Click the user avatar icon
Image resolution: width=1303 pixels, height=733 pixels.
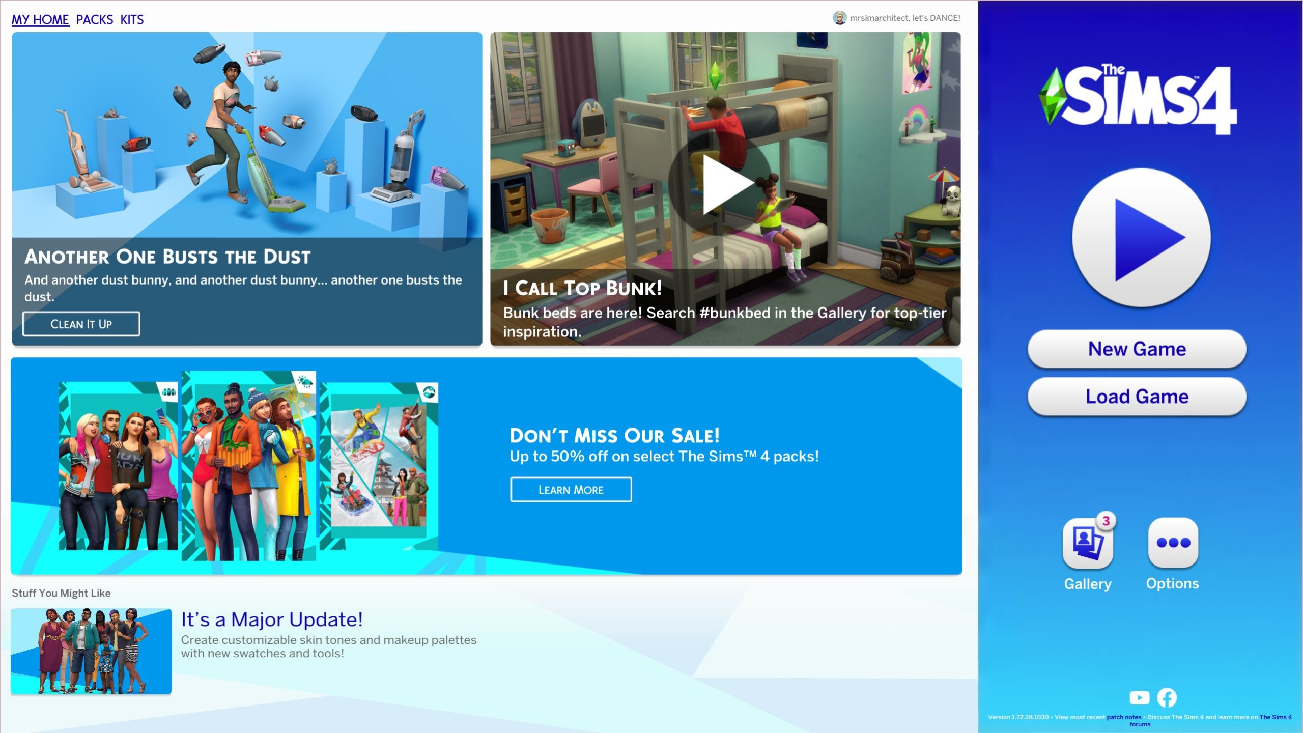coord(839,18)
